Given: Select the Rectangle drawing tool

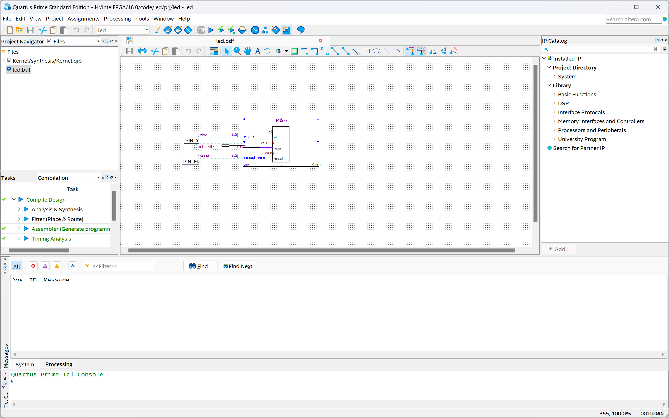Looking at the screenshot, I should (x=366, y=51).
